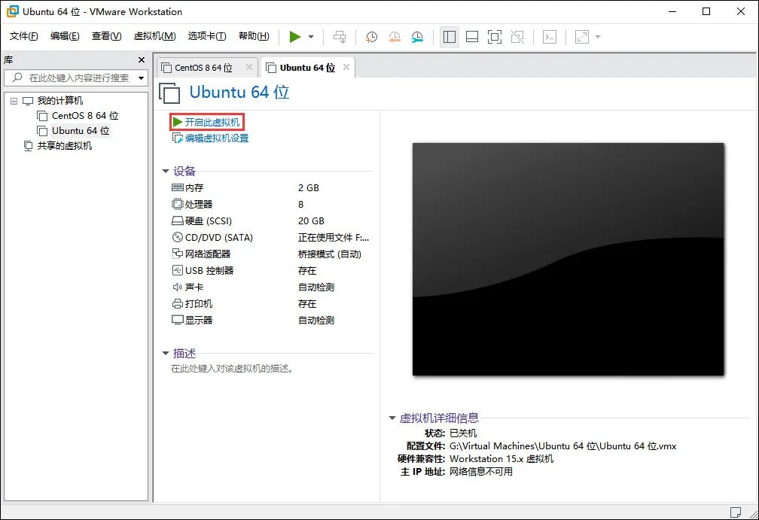The height and width of the screenshot is (520, 759).
Task: Open the 查看(V) menu
Action: [106, 36]
